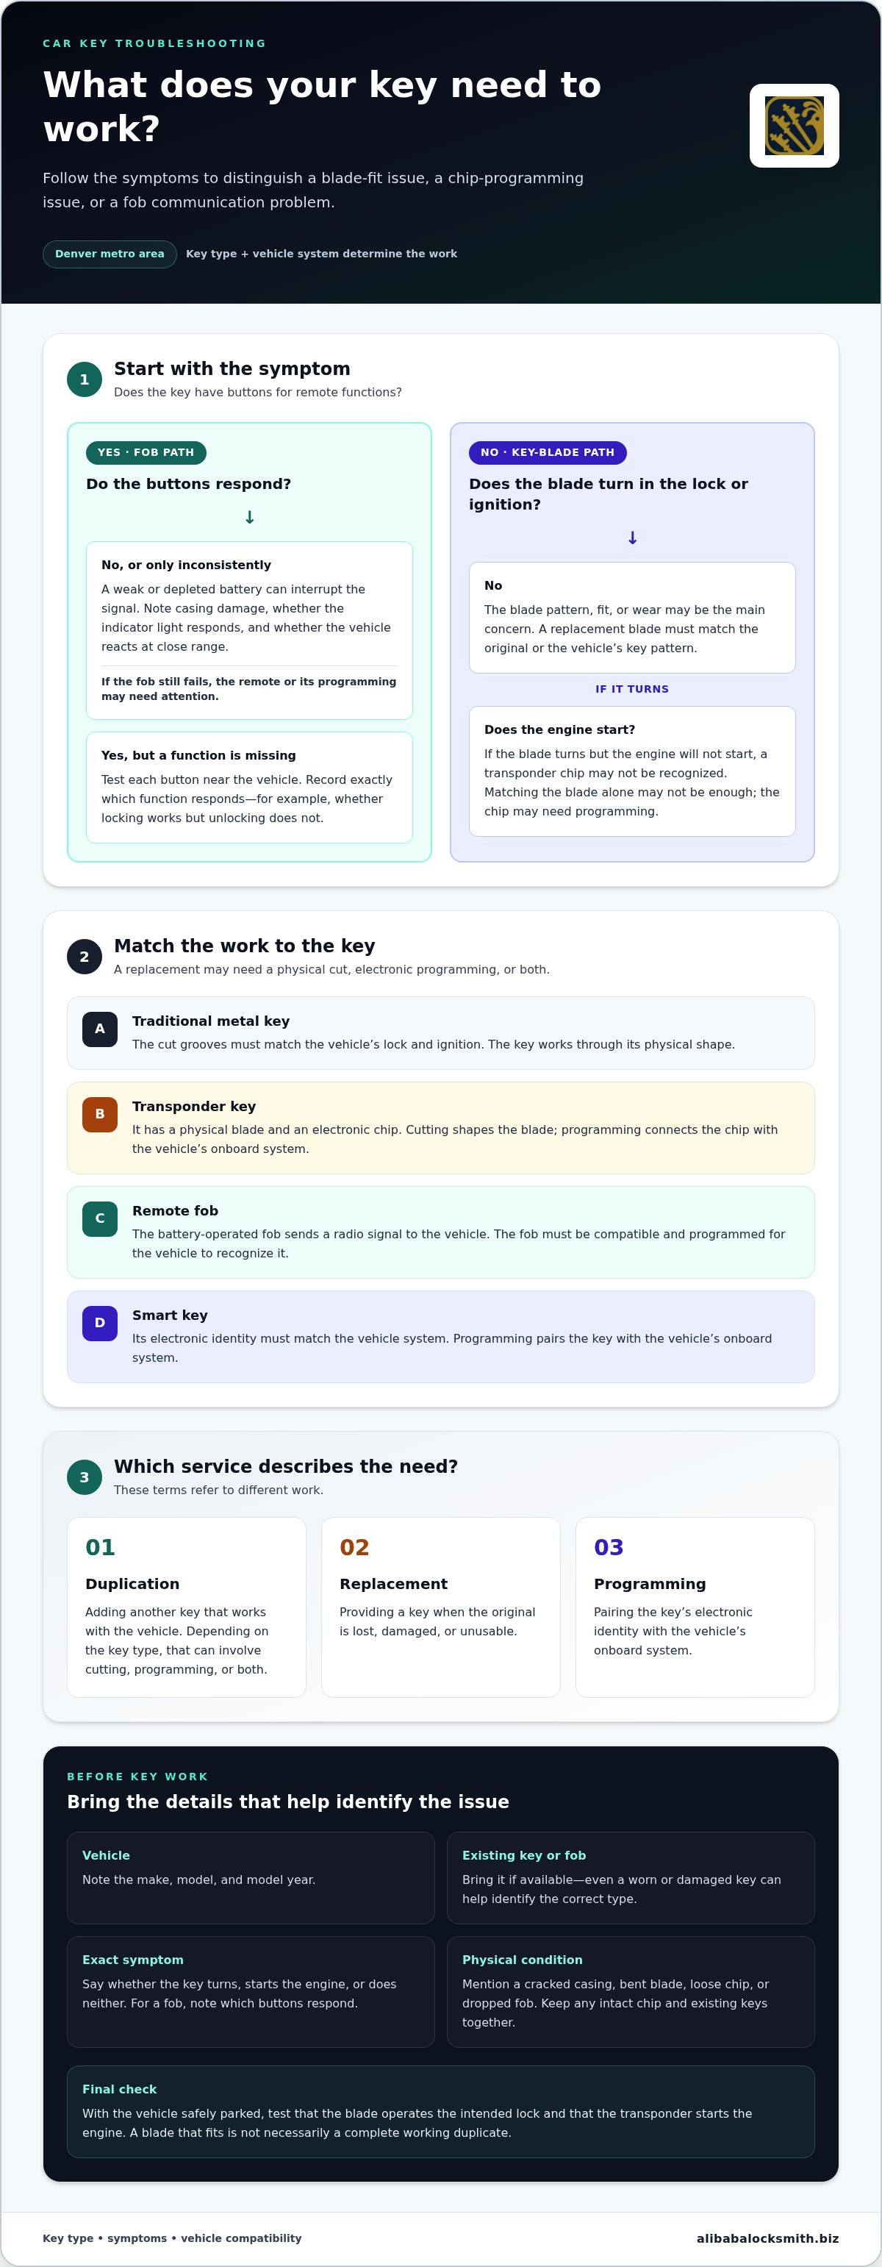The image size is (882, 2267).
Task: Open the 01 Duplication service card
Action: (x=187, y=1607)
